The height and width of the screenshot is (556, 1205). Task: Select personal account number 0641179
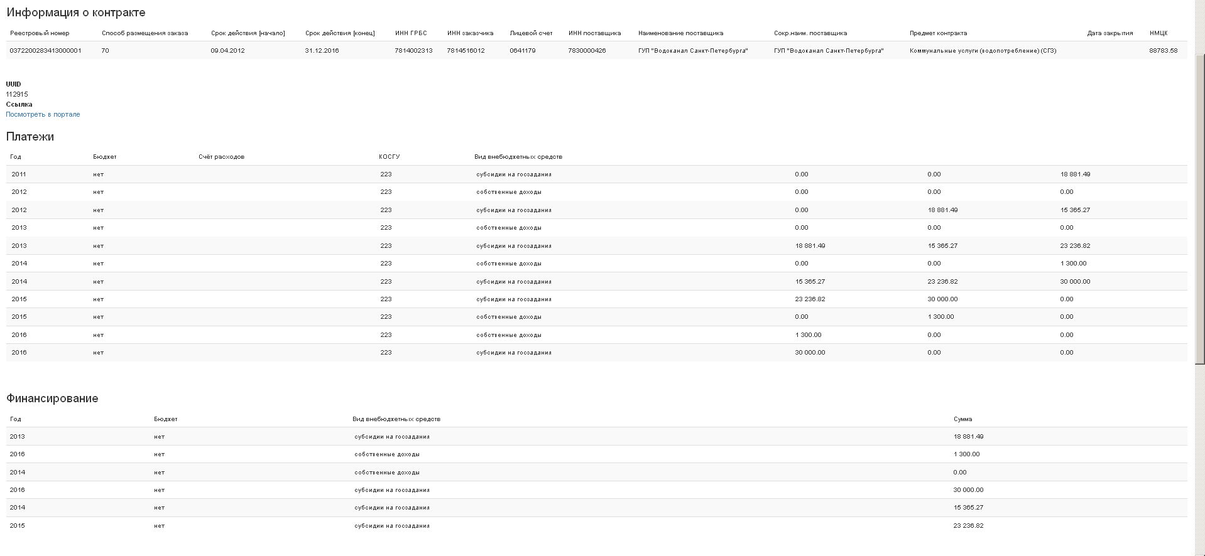[522, 51]
